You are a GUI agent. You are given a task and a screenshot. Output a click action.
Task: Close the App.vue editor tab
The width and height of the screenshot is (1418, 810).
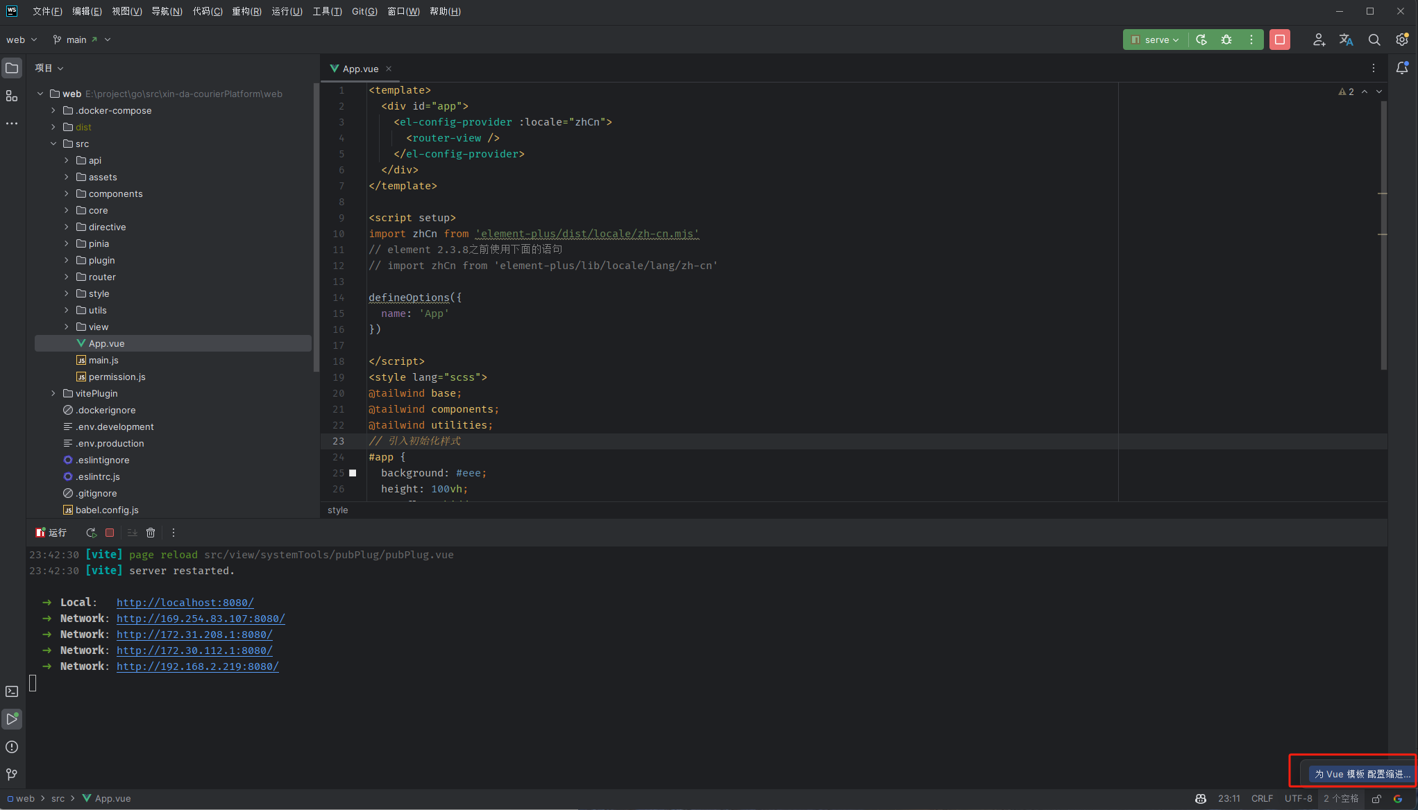[x=389, y=69]
